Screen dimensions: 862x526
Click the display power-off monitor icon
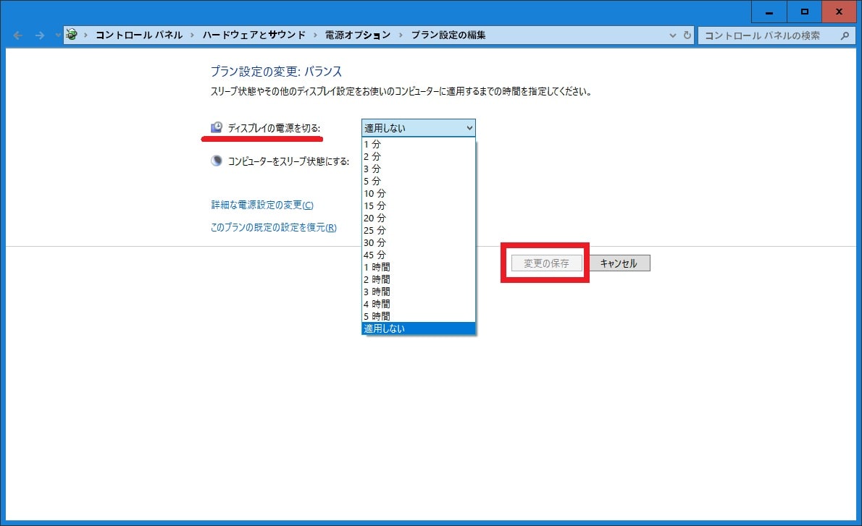pos(217,128)
